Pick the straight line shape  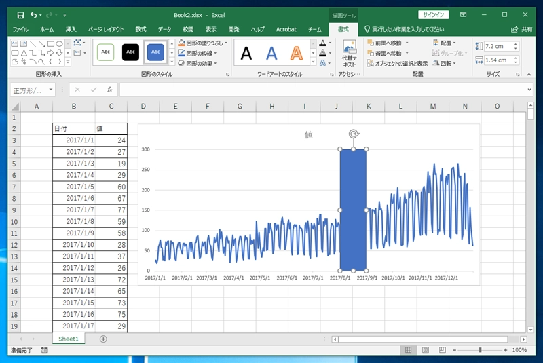point(33,43)
